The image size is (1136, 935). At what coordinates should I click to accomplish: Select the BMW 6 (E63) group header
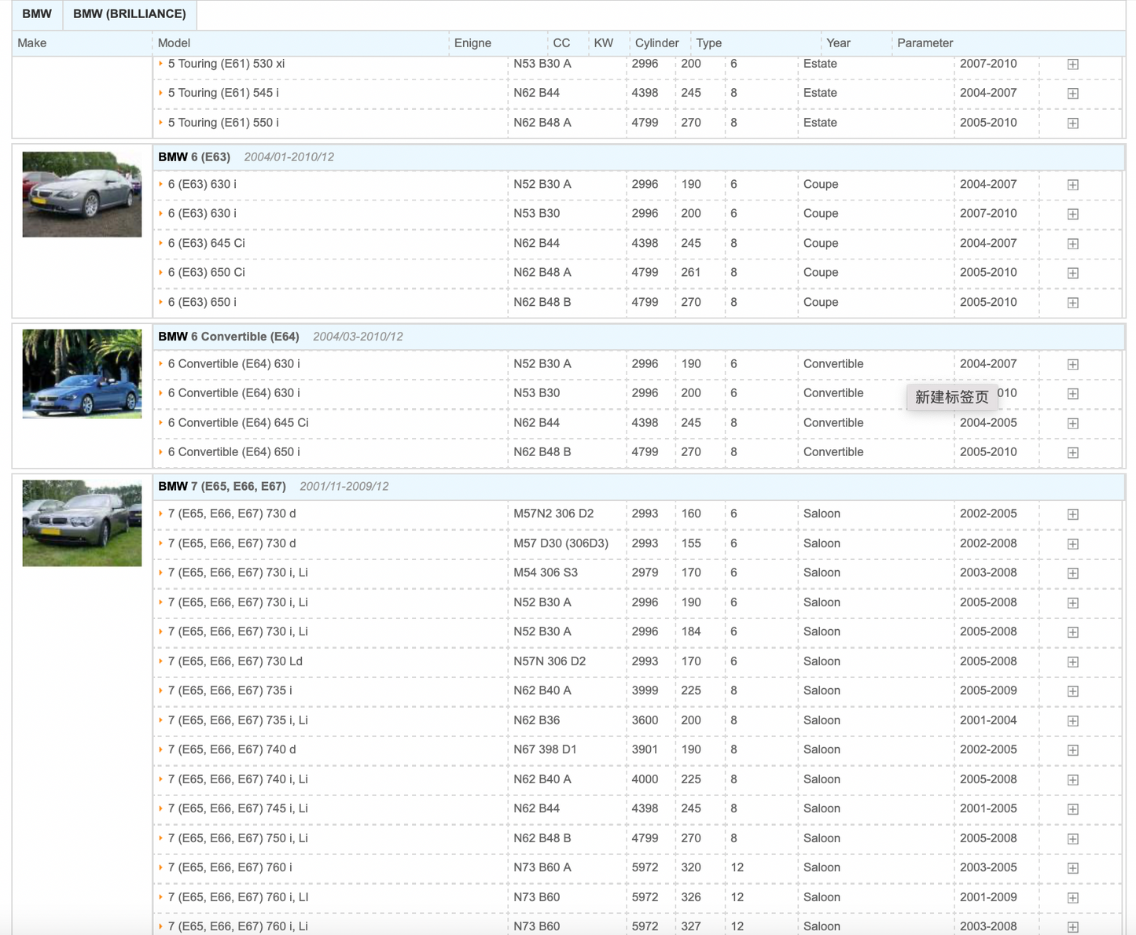(638, 157)
